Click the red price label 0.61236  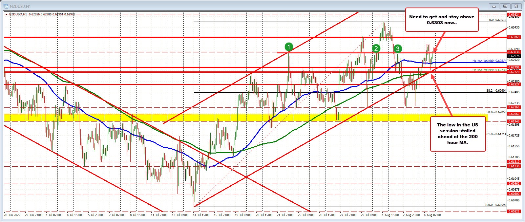click(x=514, y=166)
